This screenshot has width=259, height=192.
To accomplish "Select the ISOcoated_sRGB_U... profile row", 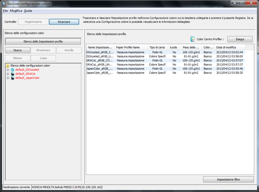I will (x=165, y=56).
